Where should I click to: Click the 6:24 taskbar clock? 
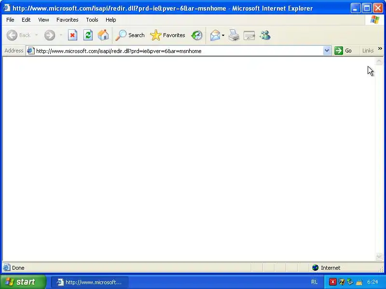(x=372, y=282)
